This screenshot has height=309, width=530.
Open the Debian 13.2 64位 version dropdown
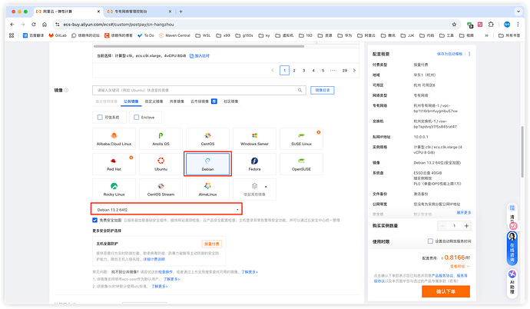(168, 208)
